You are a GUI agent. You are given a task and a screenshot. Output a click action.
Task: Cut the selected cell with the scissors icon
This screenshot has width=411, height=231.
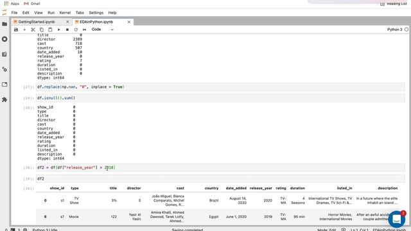tap(33, 30)
